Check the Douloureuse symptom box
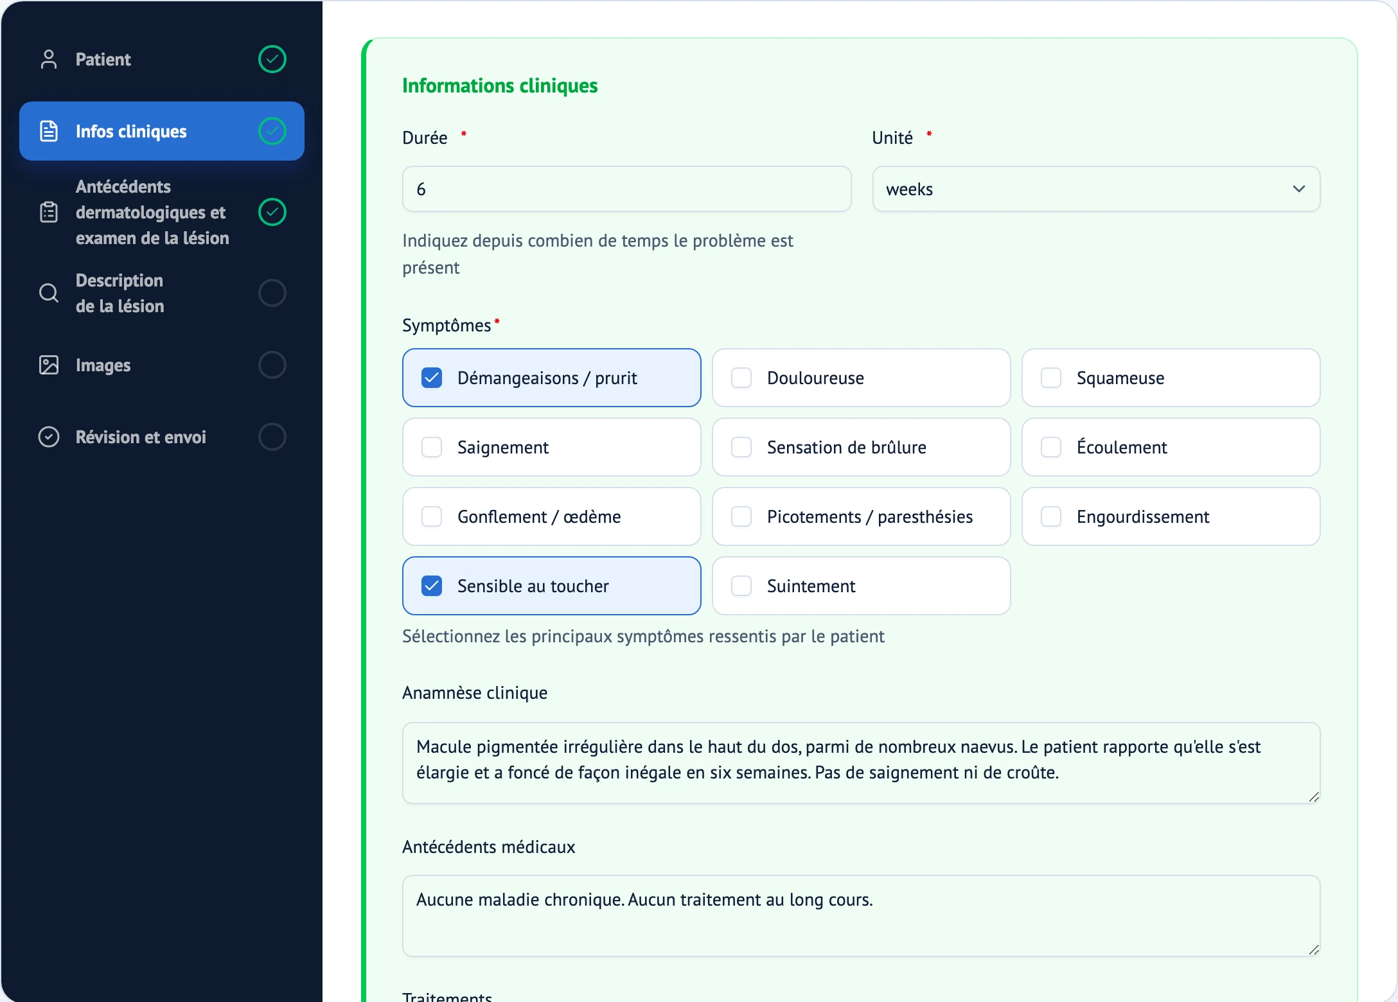The height and width of the screenshot is (1002, 1398). tap(741, 378)
